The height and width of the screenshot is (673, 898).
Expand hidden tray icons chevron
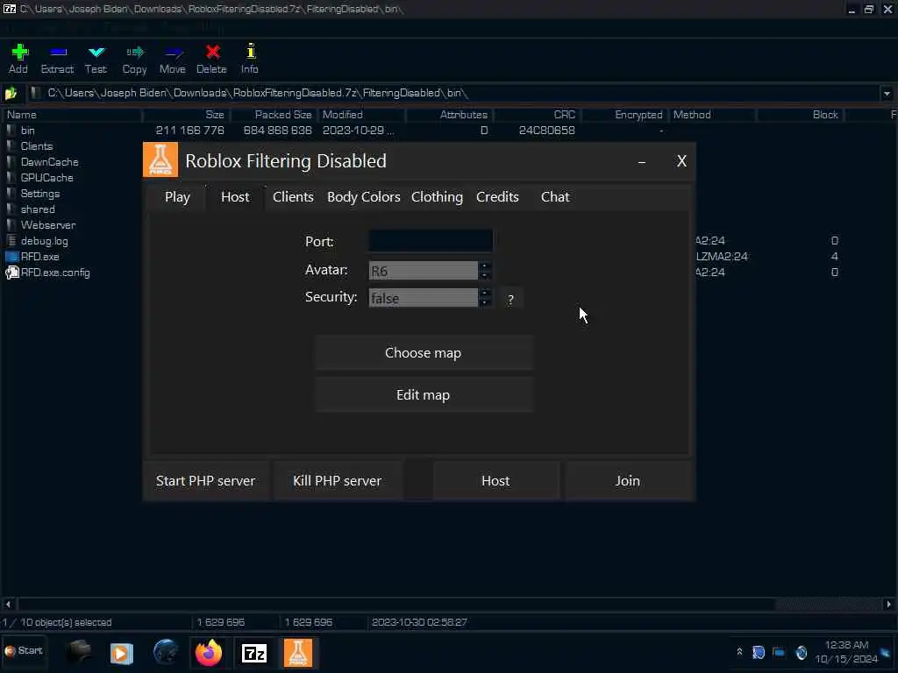[739, 652]
